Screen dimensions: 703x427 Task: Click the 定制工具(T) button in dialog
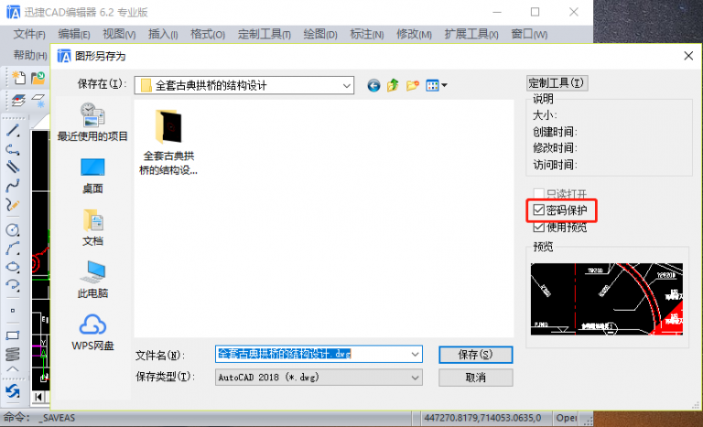tap(557, 83)
